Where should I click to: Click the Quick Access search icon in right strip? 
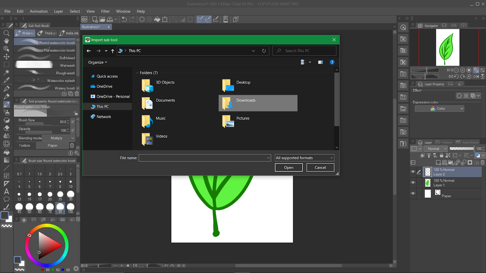[x=403, y=28]
